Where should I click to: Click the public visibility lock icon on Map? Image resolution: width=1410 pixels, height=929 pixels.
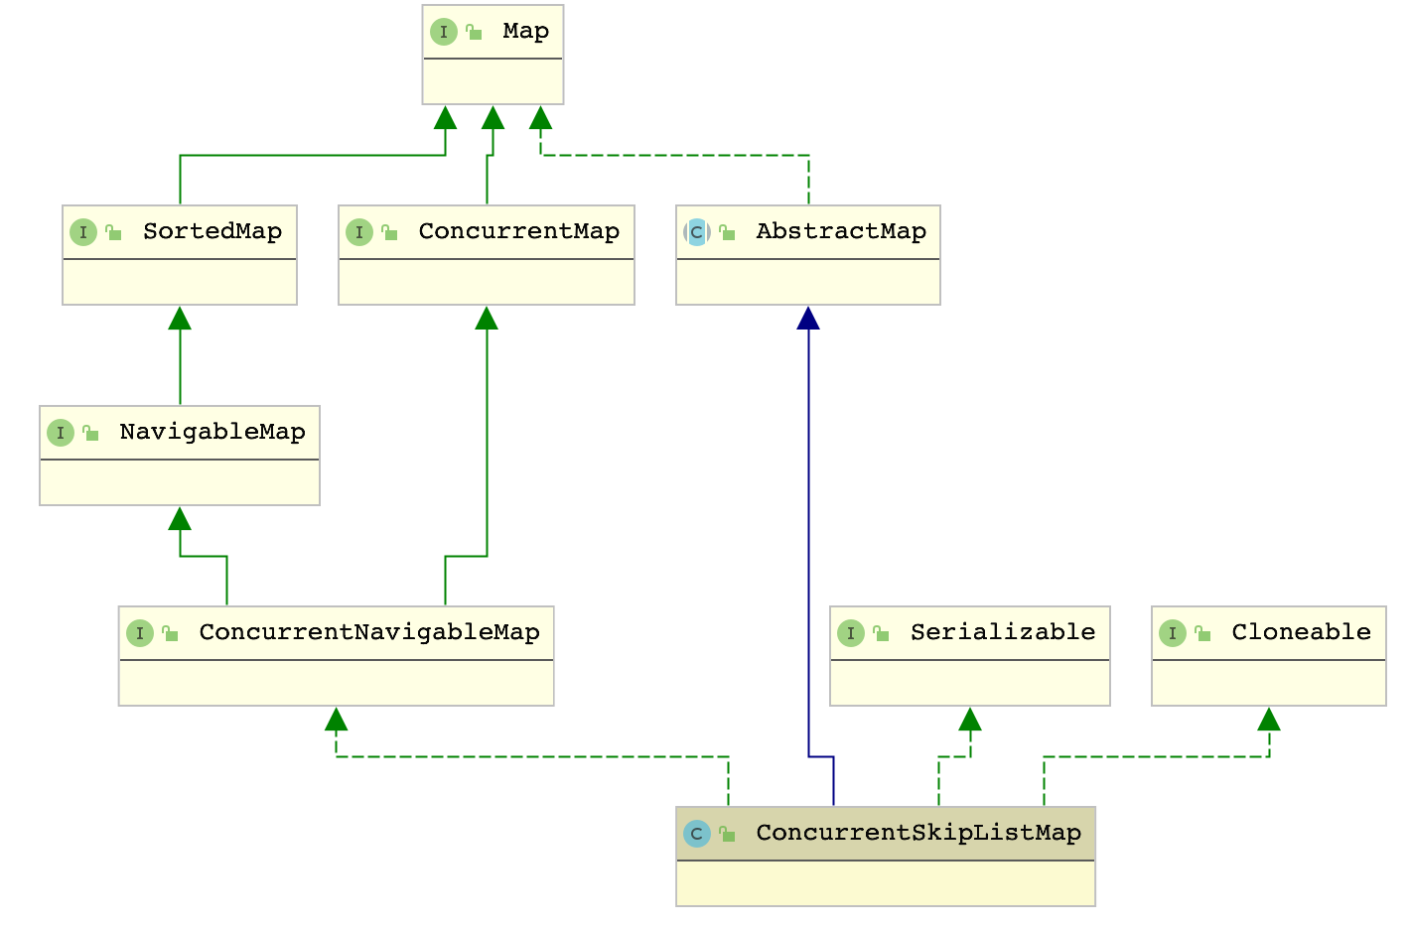[474, 32]
